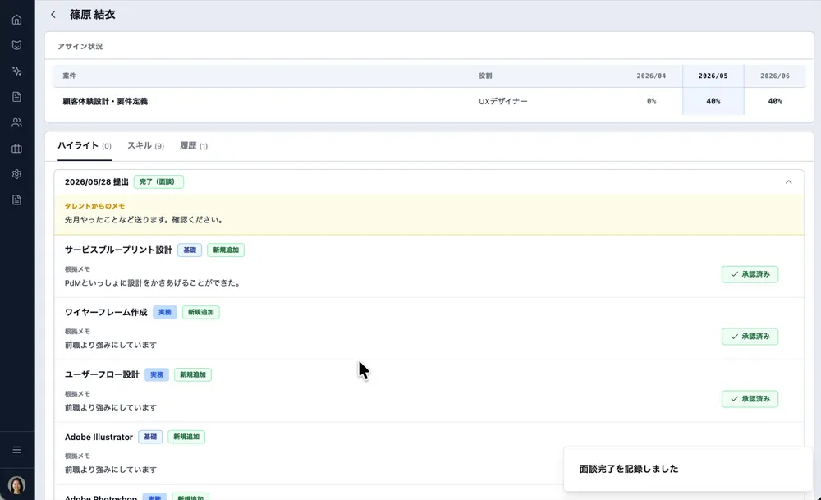
Task: Click the UXデザイナー role cell
Action: 503,101
